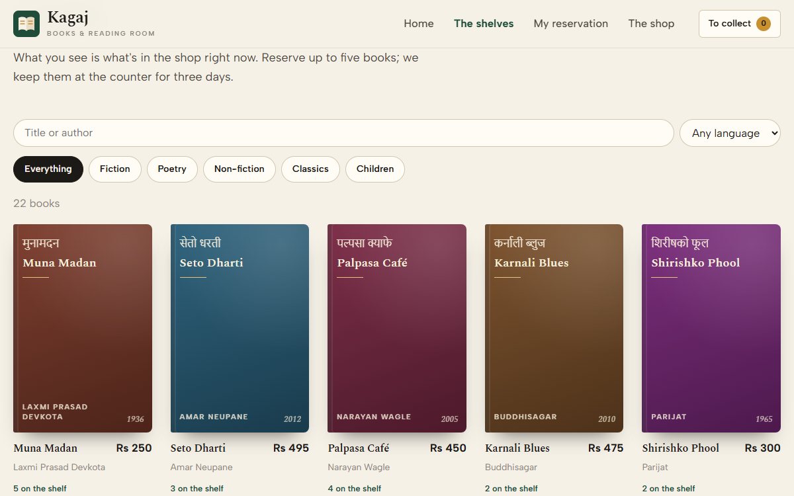Screen dimensions: 794x496
Task: Focus the Title or author search field
Action: pyautogui.click(x=343, y=133)
